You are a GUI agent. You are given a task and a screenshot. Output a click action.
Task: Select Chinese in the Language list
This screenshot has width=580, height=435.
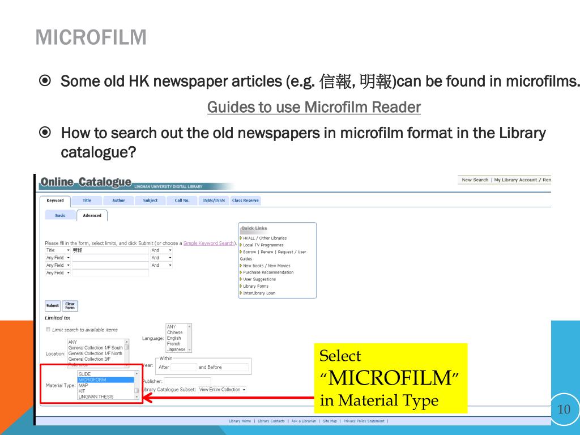point(177,332)
